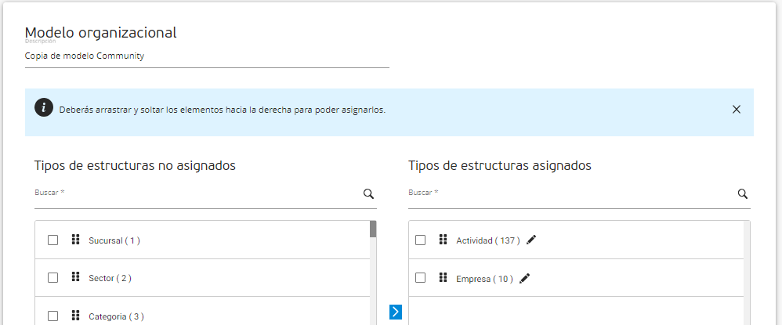This screenshot has height=325, width=782.
Task: Click the drag handle for Categoria
Action: pyautogui.click(x=76, y=316)
